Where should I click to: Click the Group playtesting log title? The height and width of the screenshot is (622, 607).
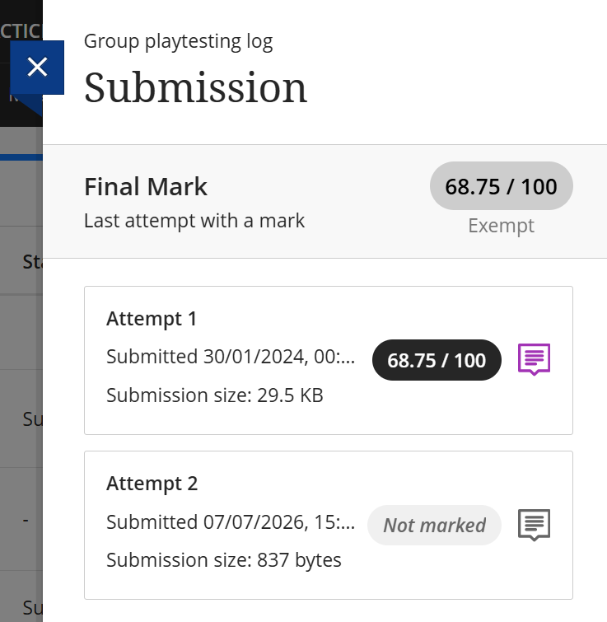pos(179,42)
